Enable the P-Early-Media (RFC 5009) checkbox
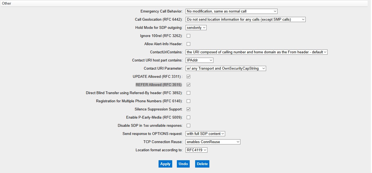This screenshot has width=372, height=173. click(x=188, y=117)
